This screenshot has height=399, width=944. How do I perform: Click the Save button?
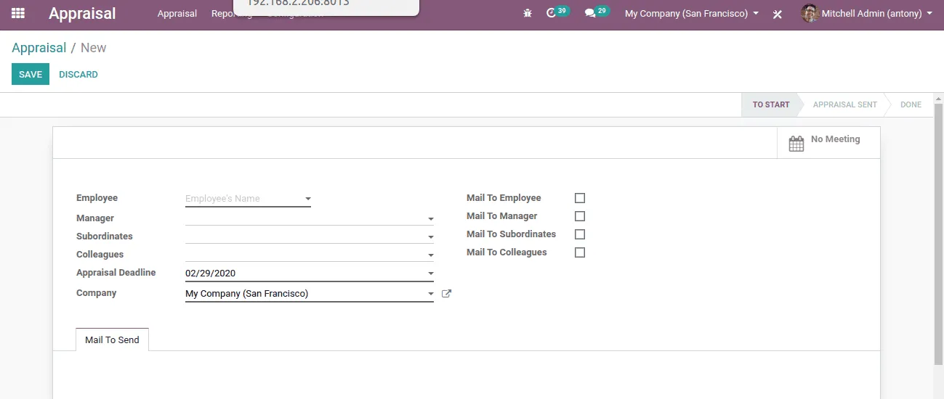click(31, 74)
